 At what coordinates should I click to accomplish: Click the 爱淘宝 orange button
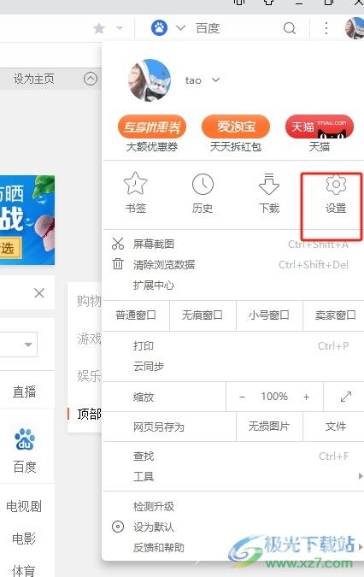pyautogui.click(x=236, y=127)
